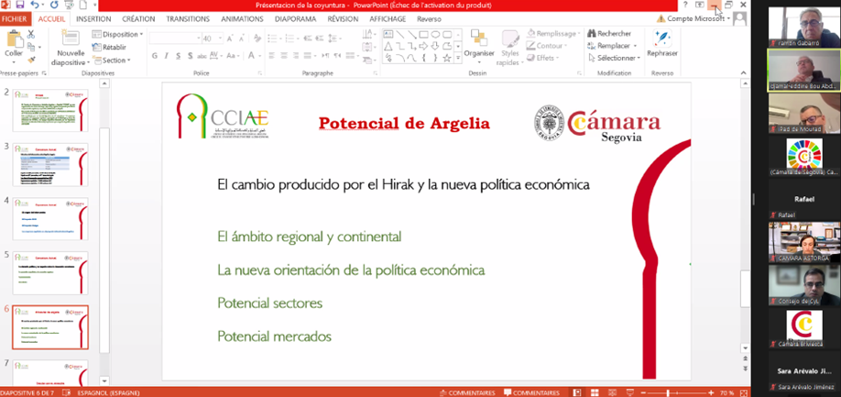This screenshot has width=841, height=397.
Task: Open the Disposition layout dropdown
Action: tap(117, 34)
